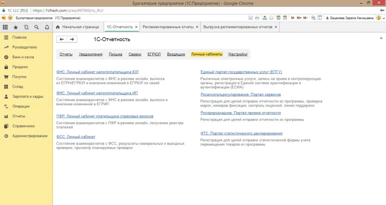This screenshot has width=386, height=205.
Task: Select the Настройки navigation link
Action: [x=238, y=54]
